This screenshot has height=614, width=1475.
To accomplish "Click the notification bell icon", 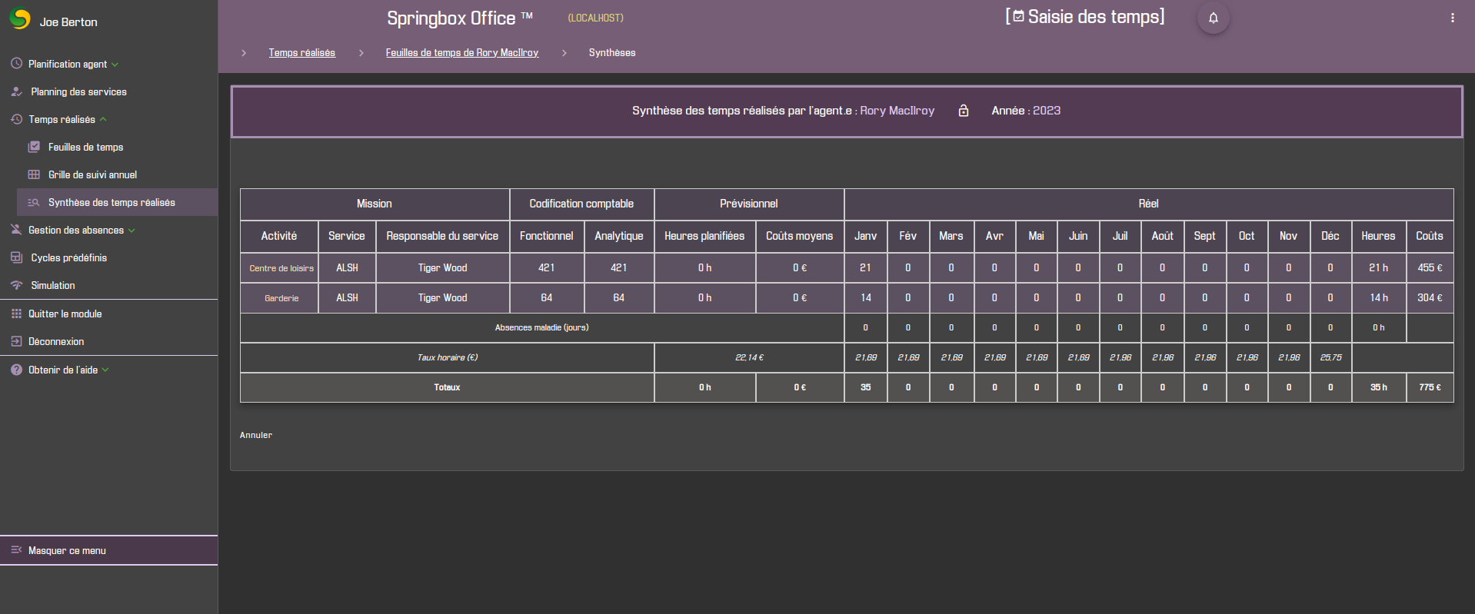I will click(x=1214, y=18).
